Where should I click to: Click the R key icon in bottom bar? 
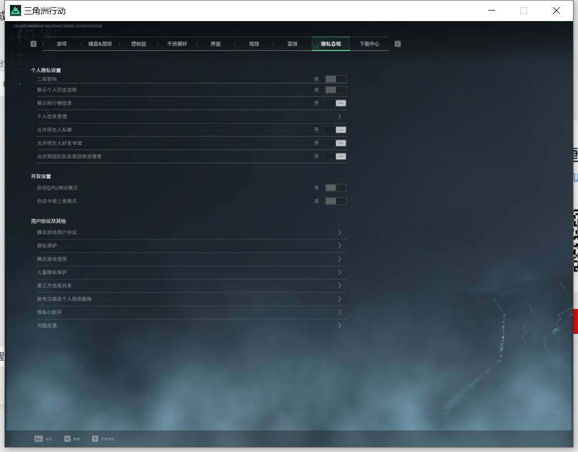tap(67, 438)
